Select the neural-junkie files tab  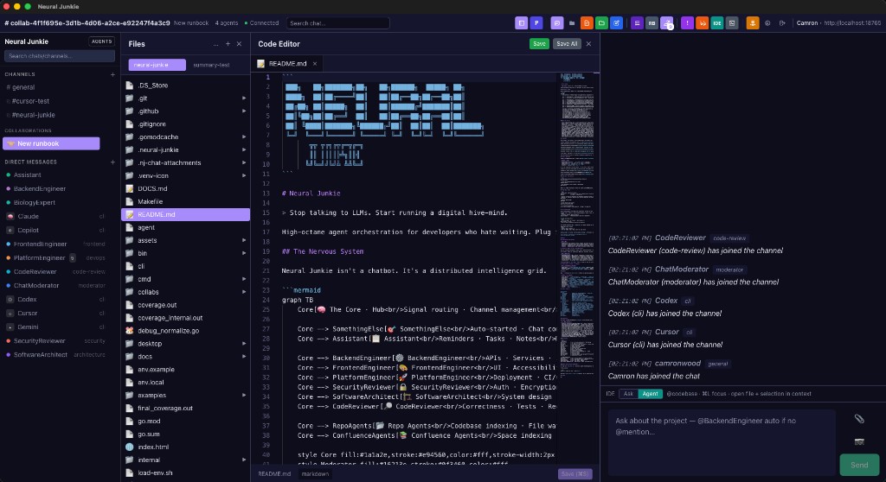coord(157,65)
